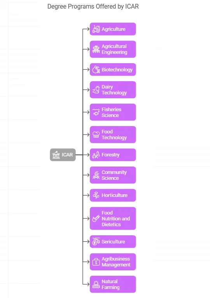Select the DNA apple icon for Biotechnology

click(x=96, y=69)
